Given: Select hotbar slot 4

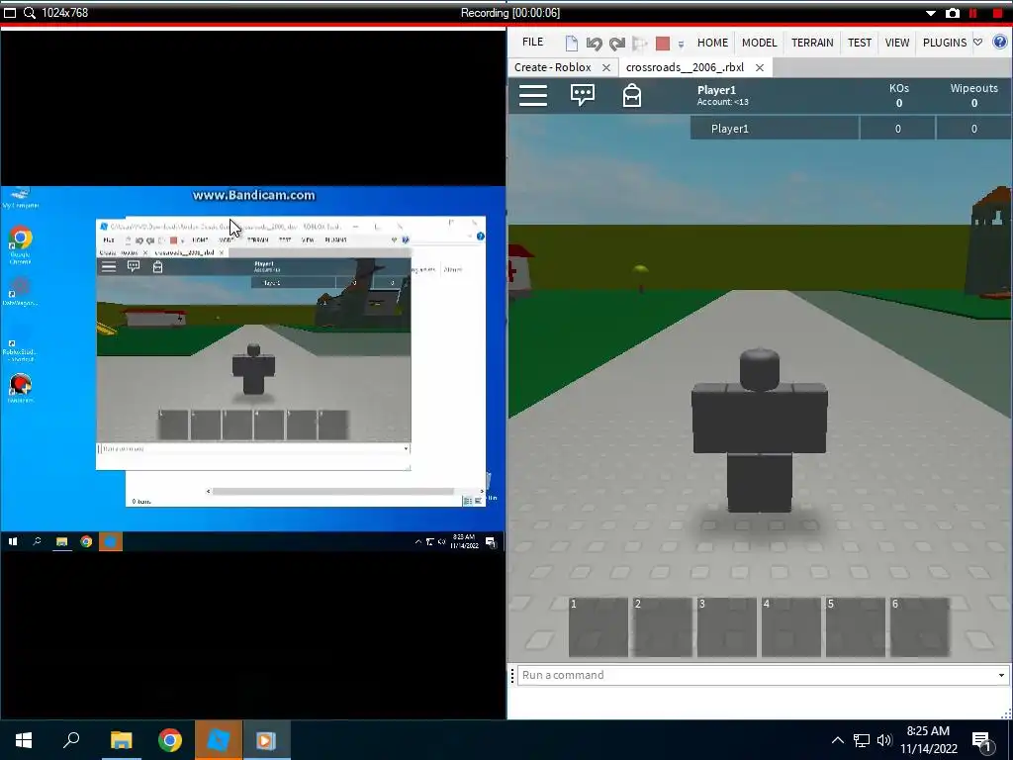Looking at the screenshot, I should click(x=790, y=626).
